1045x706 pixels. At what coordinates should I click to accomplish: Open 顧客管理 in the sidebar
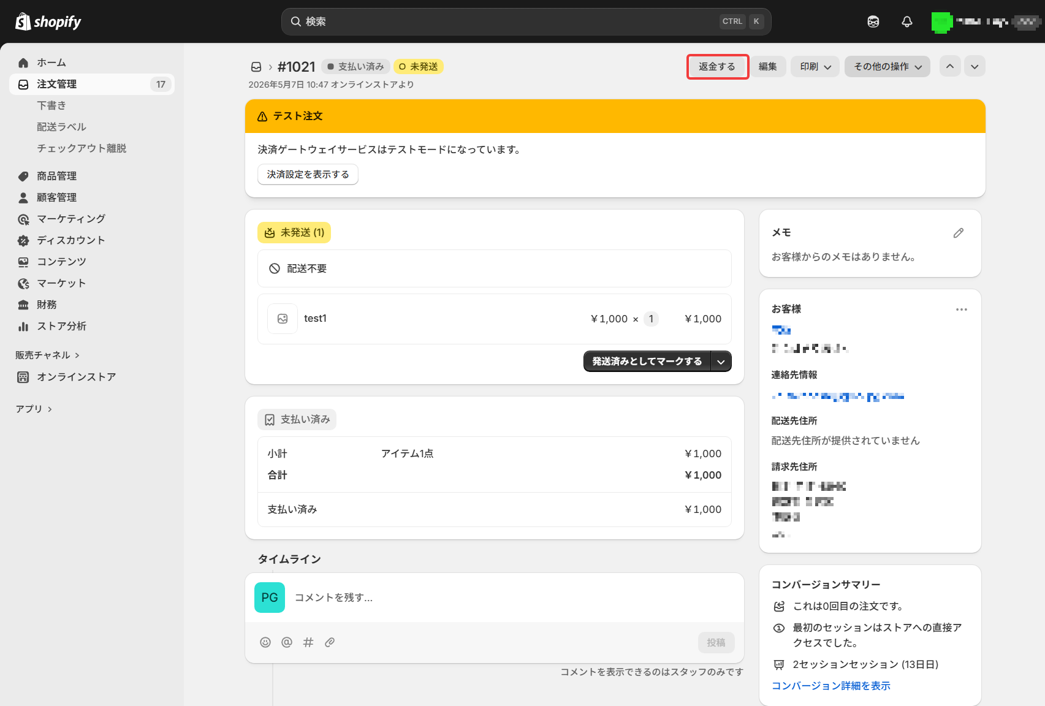tap(56, 197)
